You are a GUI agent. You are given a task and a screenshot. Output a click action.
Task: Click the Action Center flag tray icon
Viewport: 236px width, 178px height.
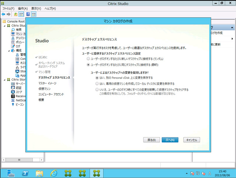click(192, 174)
